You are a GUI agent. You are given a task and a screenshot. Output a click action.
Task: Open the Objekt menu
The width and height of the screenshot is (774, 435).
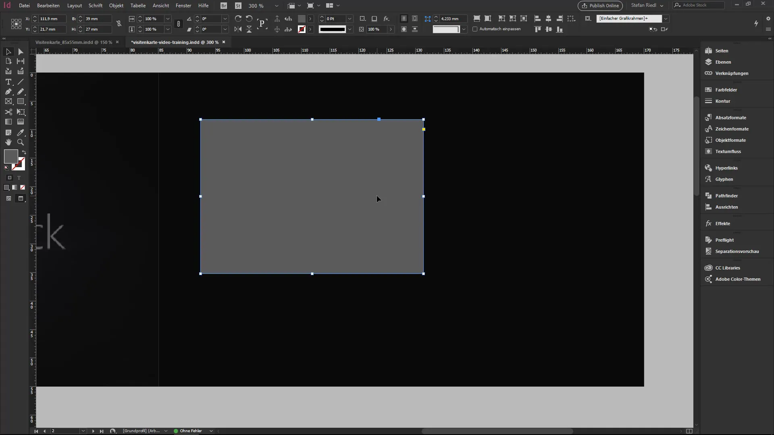pos(116,6)
